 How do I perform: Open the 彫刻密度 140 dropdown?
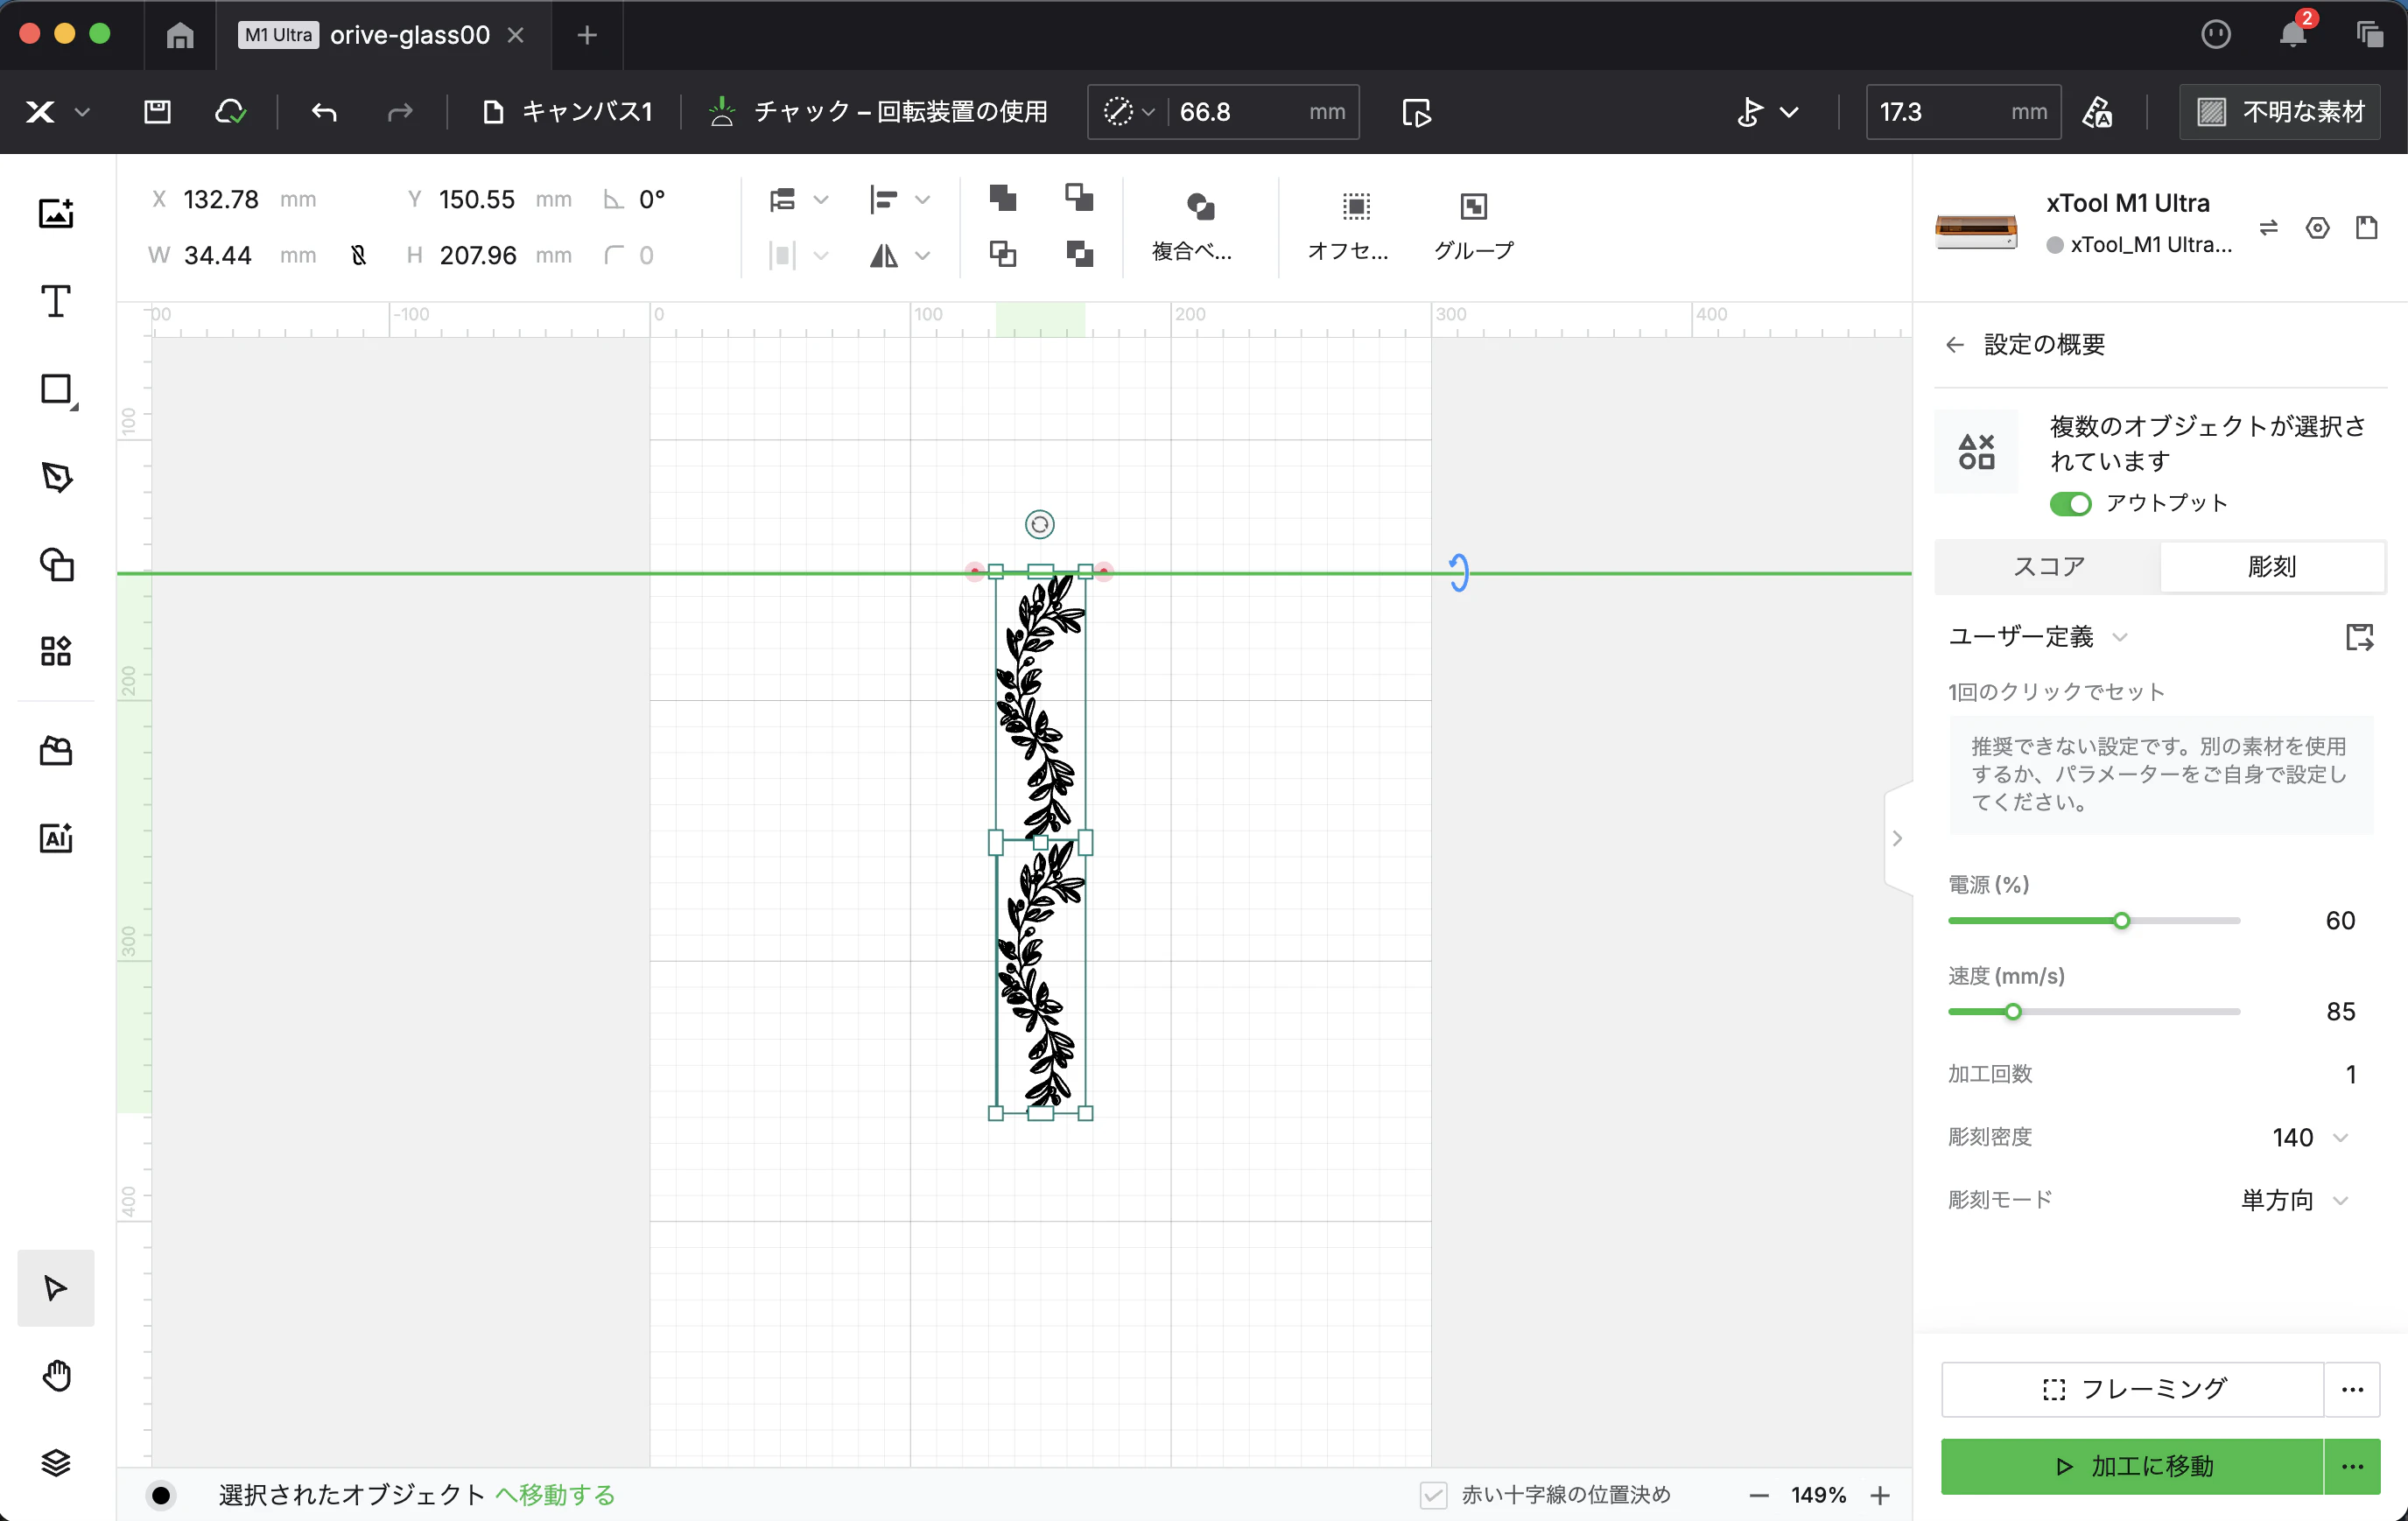click(x=2309, y=1137)
